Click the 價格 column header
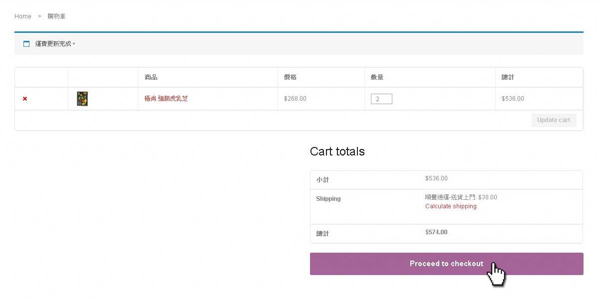Image resolution: width=599 pixels, height=299 pixels. tap(290, 77)
